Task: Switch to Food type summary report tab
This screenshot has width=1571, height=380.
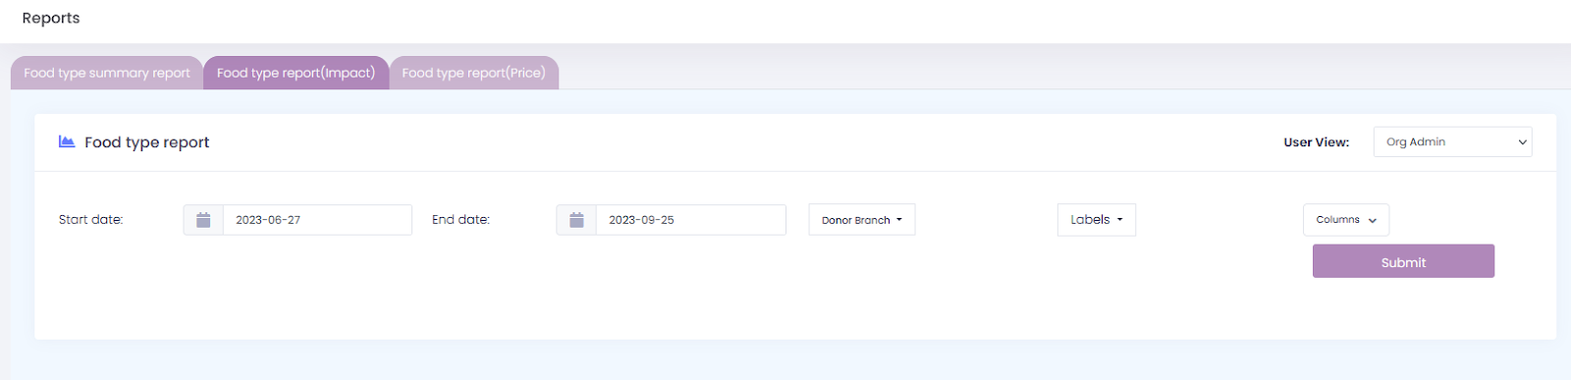Action: pyautogui.click(x=107, y=73)
